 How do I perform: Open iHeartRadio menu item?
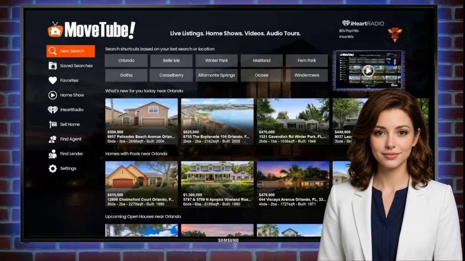coord(71,110)
